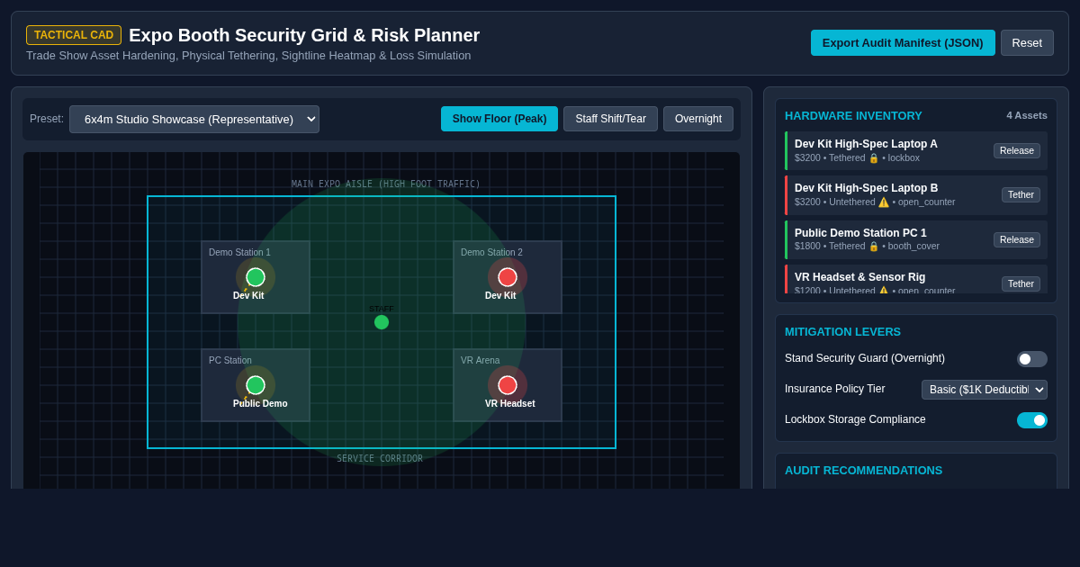Select green Public Demo marker at PC Station
Image resolution: width=1080 pixels, height=567 pixels.
[x=256, y=385]
